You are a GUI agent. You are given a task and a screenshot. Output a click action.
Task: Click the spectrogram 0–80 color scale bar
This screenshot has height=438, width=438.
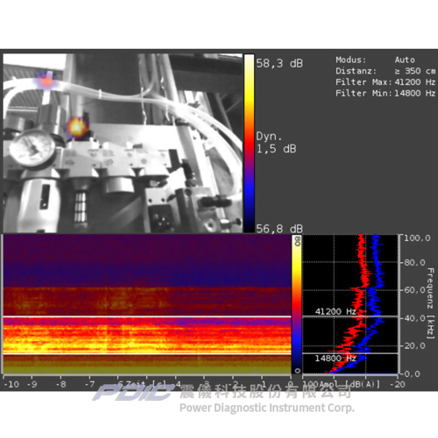297,304
